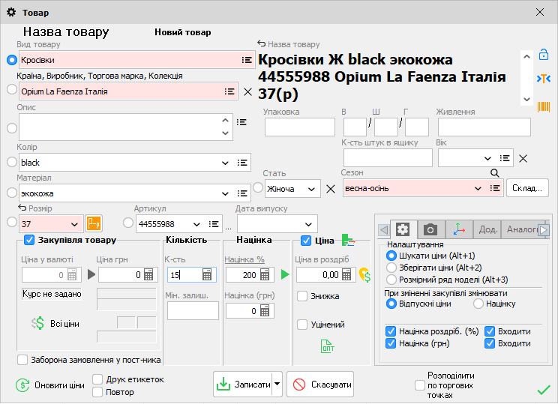
Task: Open calculator in Націнка % field
Action: tap(264, 275)
